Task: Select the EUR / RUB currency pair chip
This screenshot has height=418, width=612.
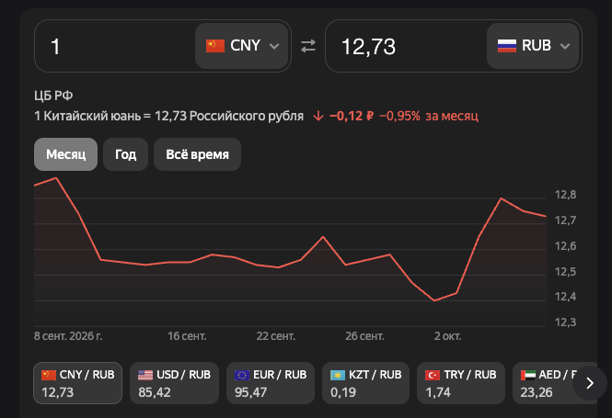Action: pyautogui.click(x=271, y=383)
